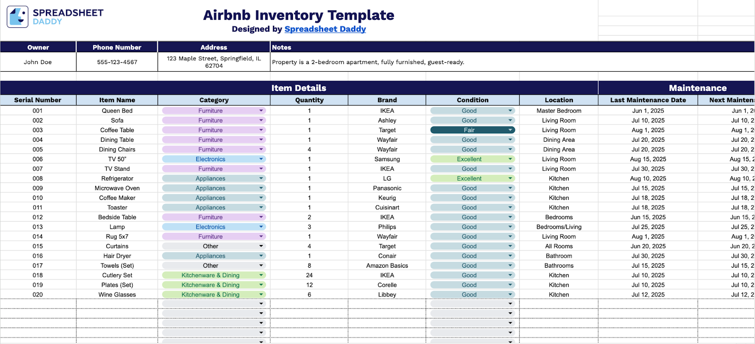
Task: Click the address cell 123 Maple Street
Action: 214,62
